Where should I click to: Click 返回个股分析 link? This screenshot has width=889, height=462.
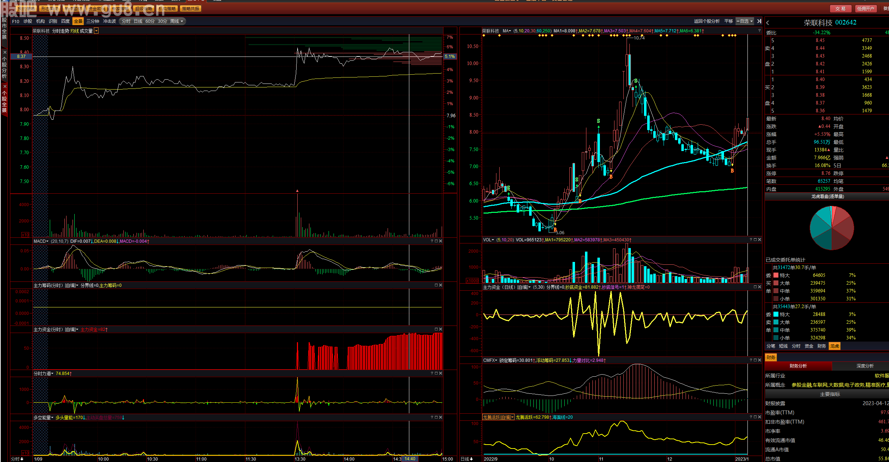(707, 21)
